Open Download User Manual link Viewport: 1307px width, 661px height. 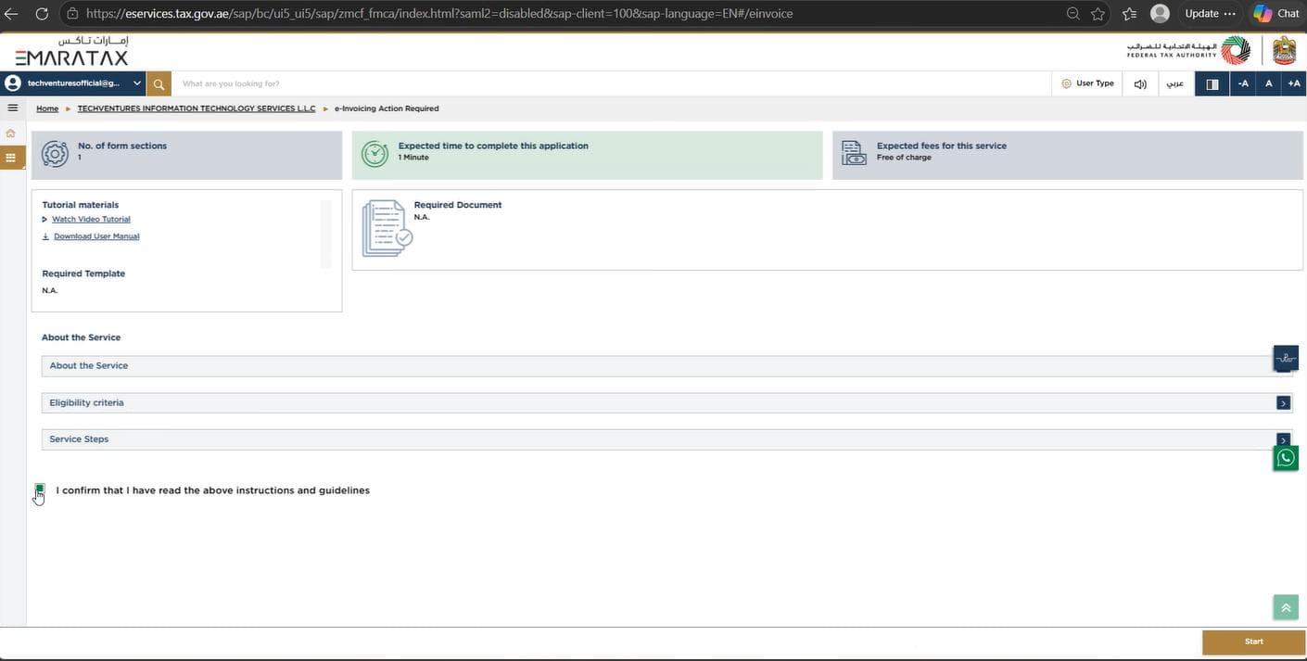point(96,236)
